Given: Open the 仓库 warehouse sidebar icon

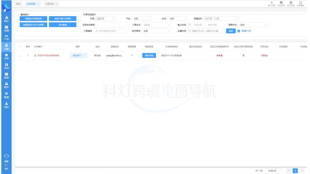Looking at the screenshot, I should [6, 56].
